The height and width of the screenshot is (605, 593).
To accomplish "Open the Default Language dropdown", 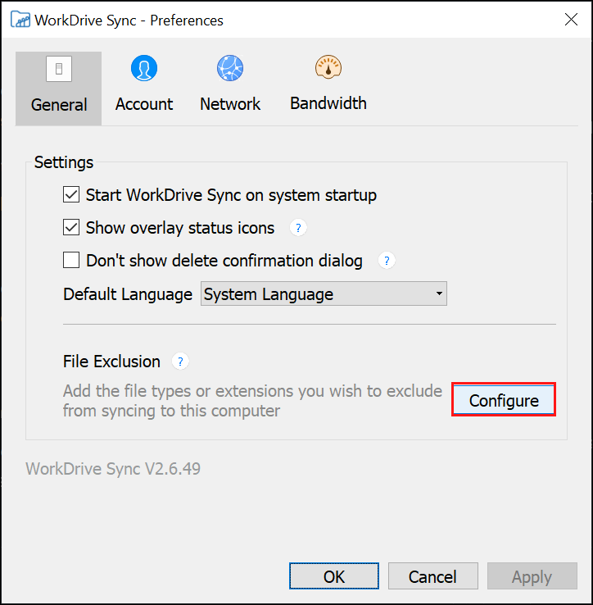I will pyautogui.click(x=324, y=294).
